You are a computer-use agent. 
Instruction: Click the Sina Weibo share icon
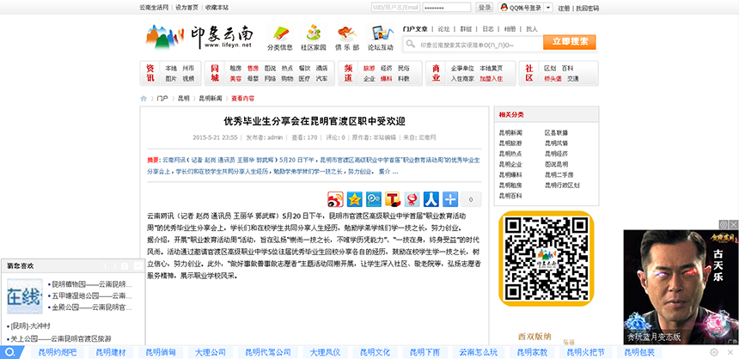[x=334, y=199]
